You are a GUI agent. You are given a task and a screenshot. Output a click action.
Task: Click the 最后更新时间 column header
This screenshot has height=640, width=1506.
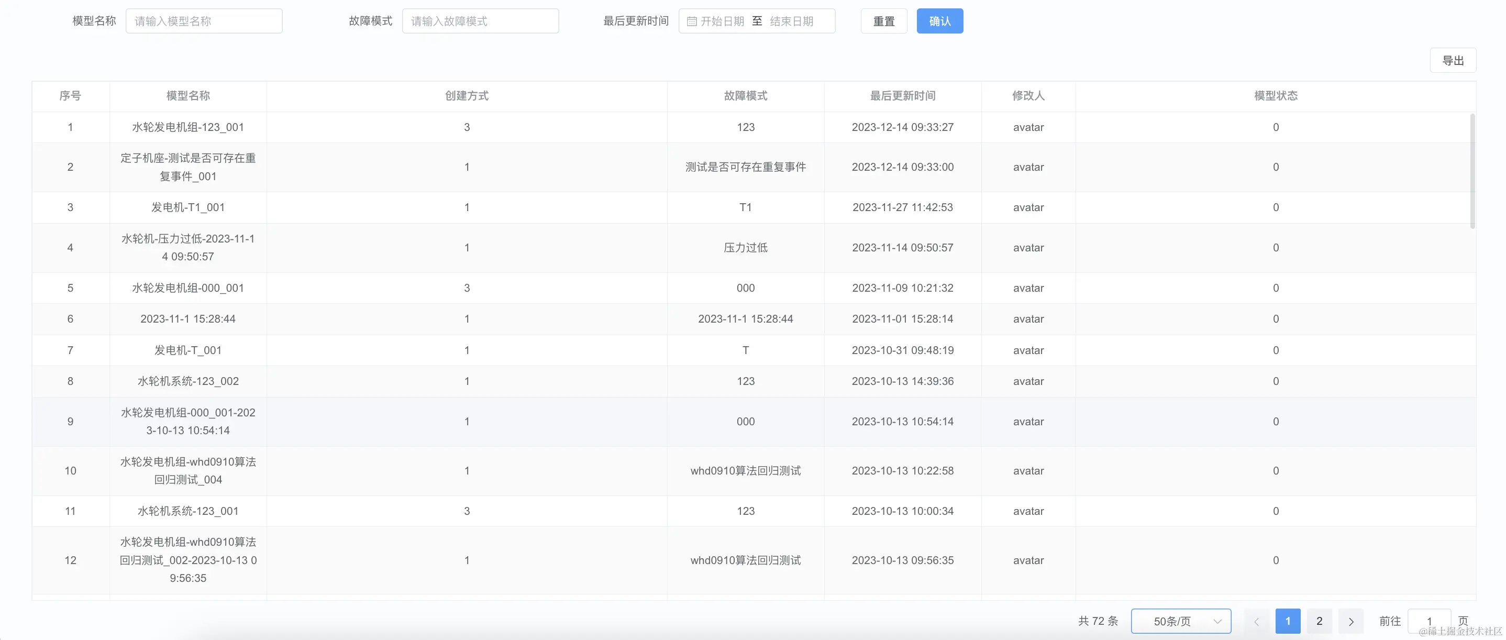pos(902,96)
